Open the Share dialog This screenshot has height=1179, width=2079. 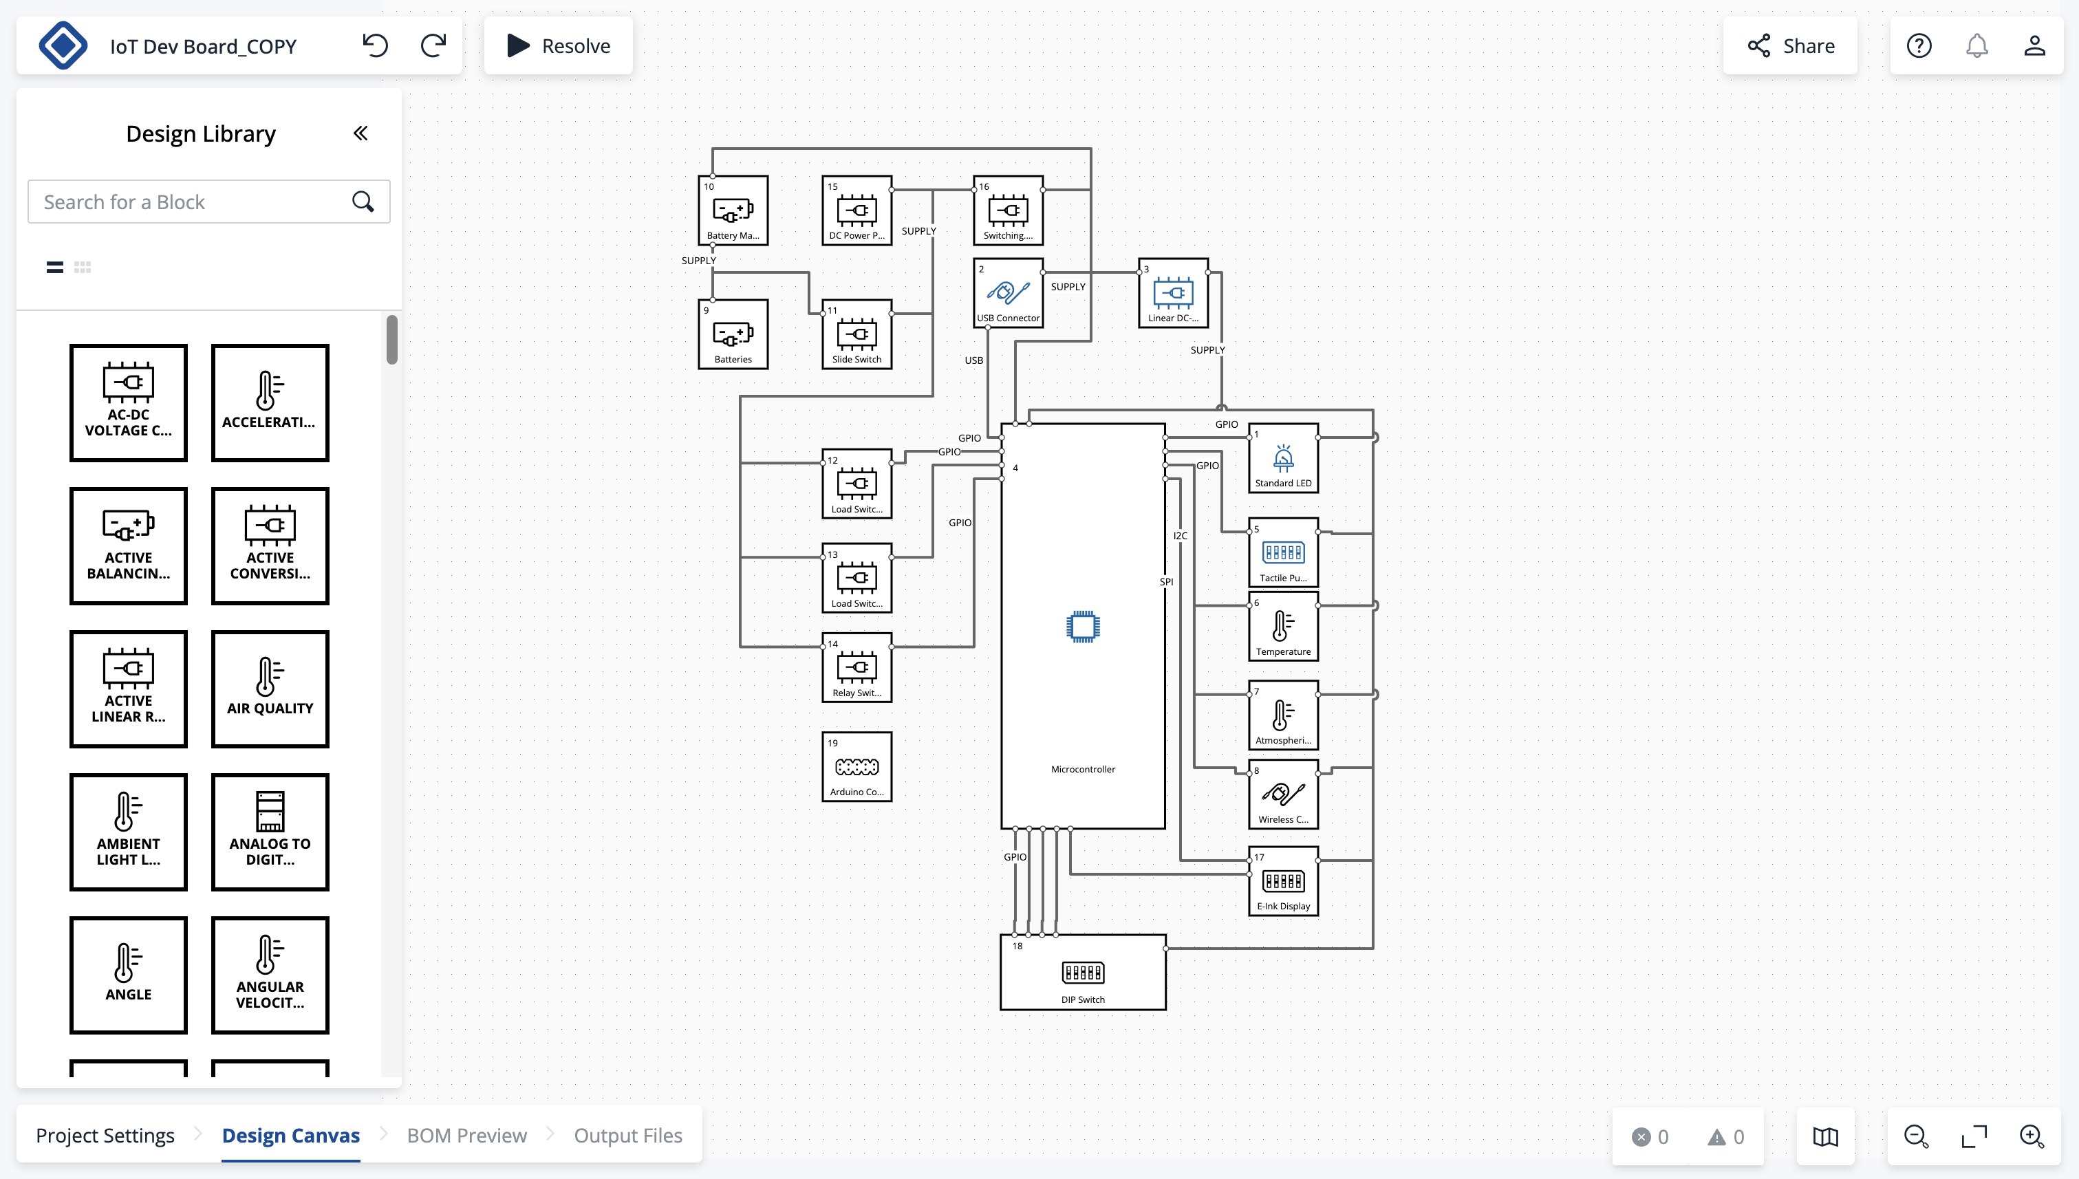1791,45
